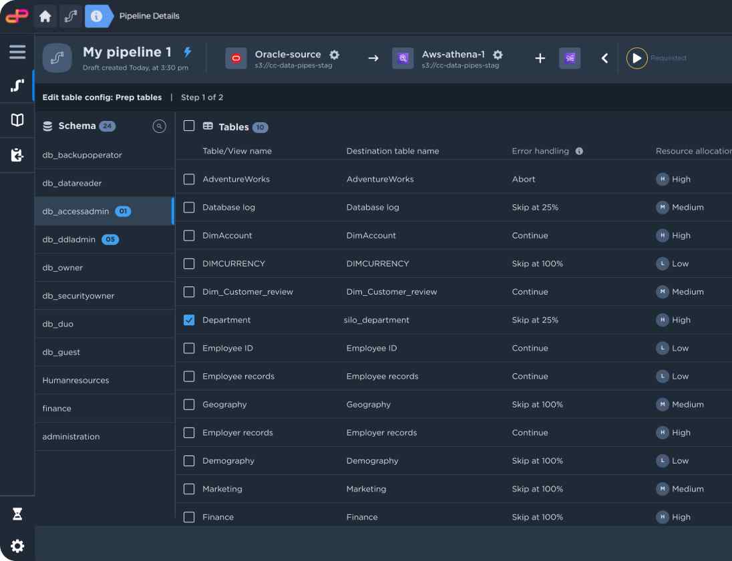Run the pipeline with play button

tap(636, 58)
